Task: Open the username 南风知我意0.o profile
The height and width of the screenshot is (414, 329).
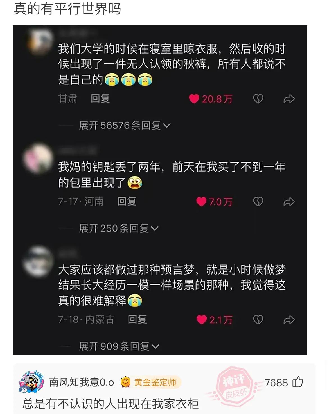Action: pos(82,382)
